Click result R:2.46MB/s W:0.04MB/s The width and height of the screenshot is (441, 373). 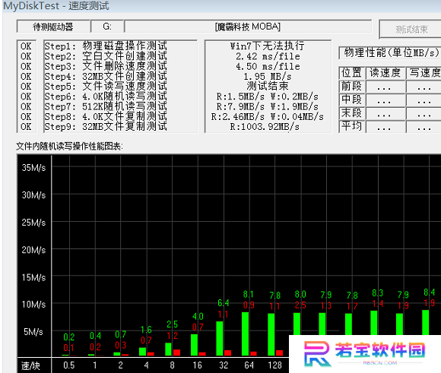tap(267, 117)
